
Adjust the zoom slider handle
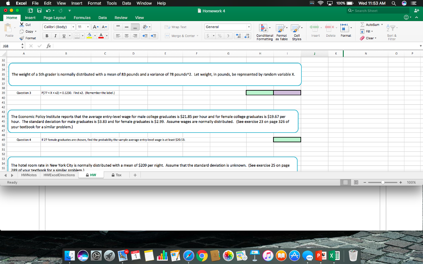tap(383, 182)
